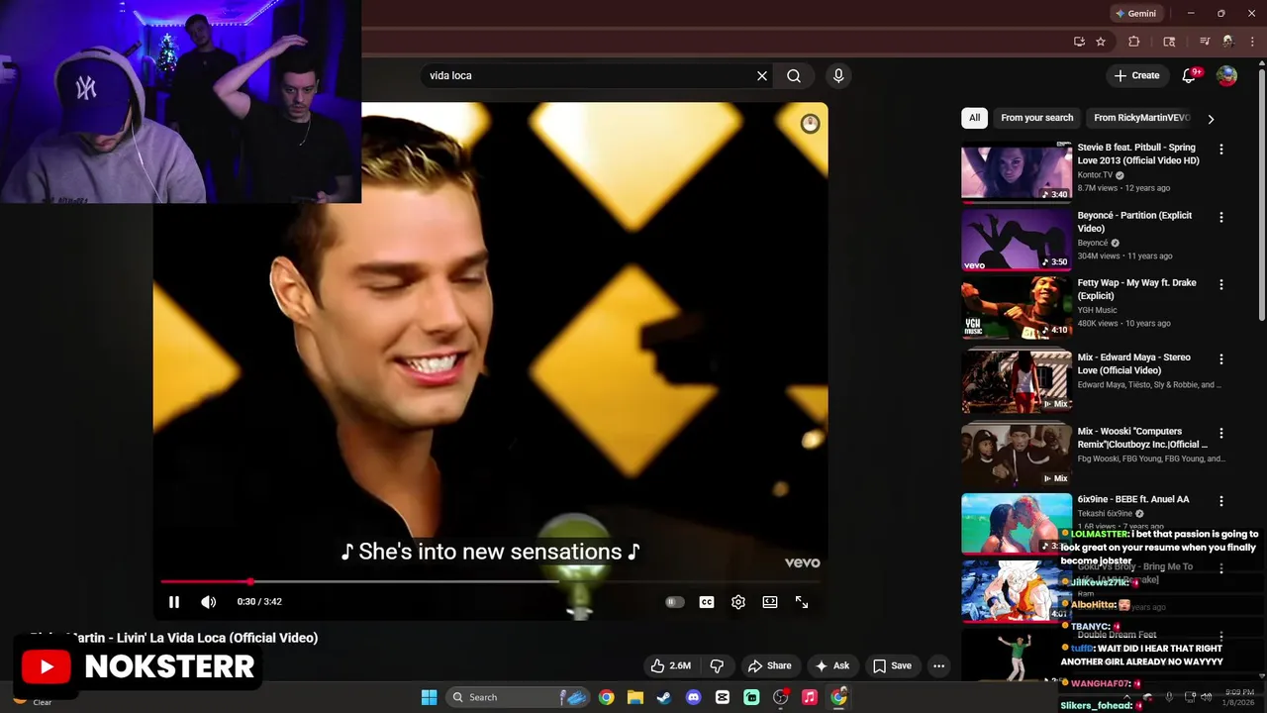Image resolution: width=1267 pixels, height=713 pixels.
Task: Save the video to a playlist
Action: pos(891,665)
